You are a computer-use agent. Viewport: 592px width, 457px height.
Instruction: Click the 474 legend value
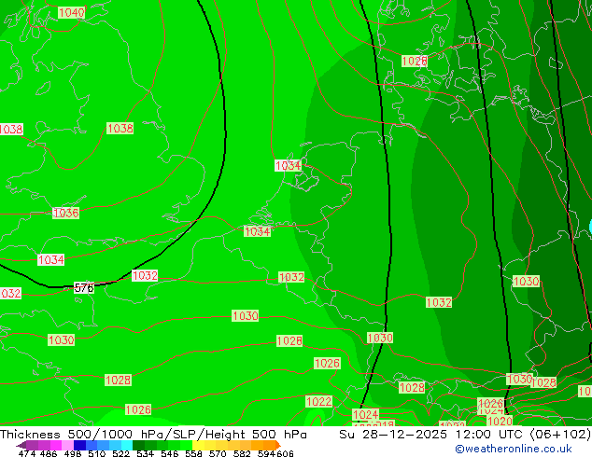coord(27,453)
